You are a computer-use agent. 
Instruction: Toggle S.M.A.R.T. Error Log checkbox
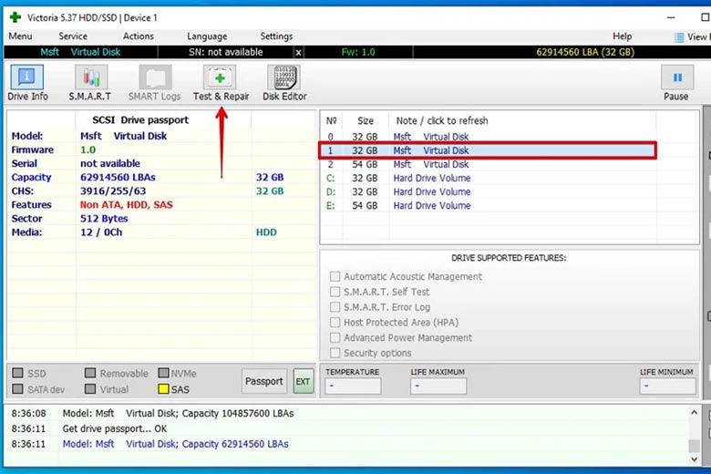pos(335,307)
